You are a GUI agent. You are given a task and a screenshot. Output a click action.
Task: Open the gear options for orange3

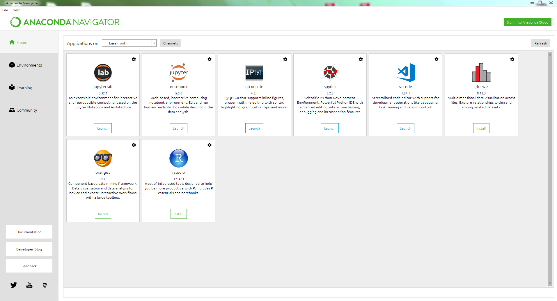tap(134, 145)
